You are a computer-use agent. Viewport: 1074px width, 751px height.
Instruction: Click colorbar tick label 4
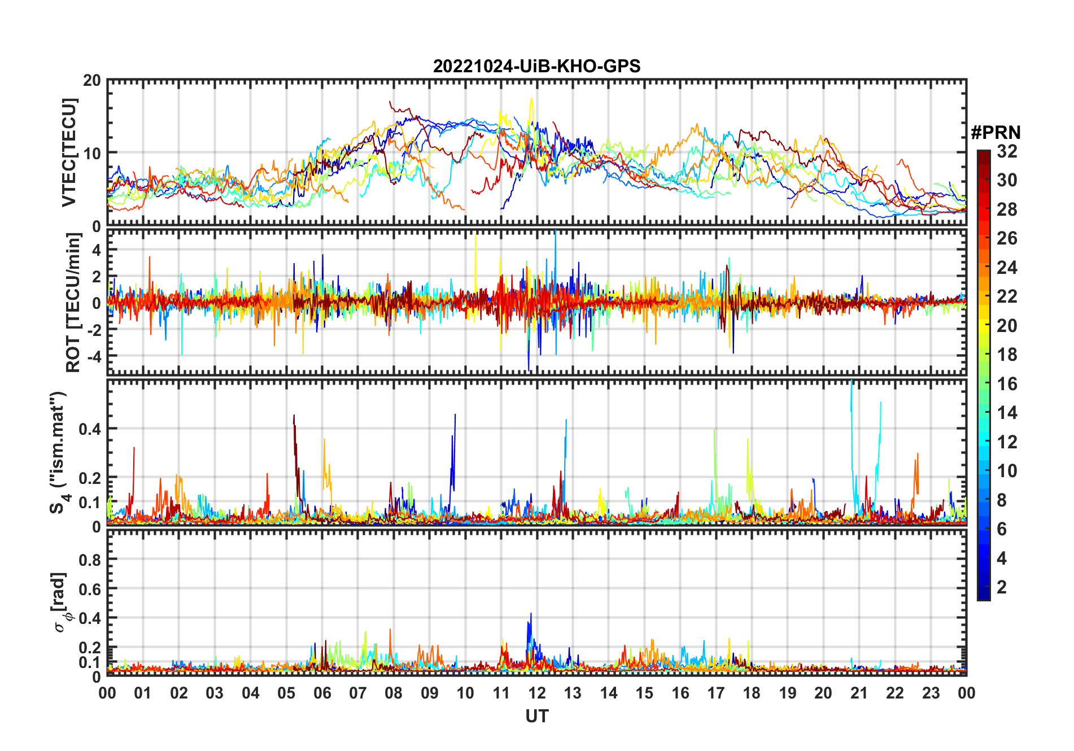1002,558
